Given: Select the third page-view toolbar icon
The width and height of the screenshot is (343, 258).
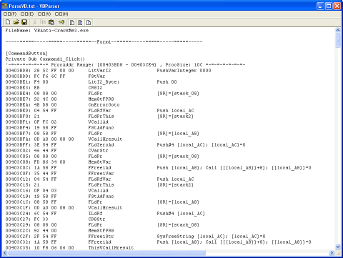Looking at the screenshot, I should [89, 22].
